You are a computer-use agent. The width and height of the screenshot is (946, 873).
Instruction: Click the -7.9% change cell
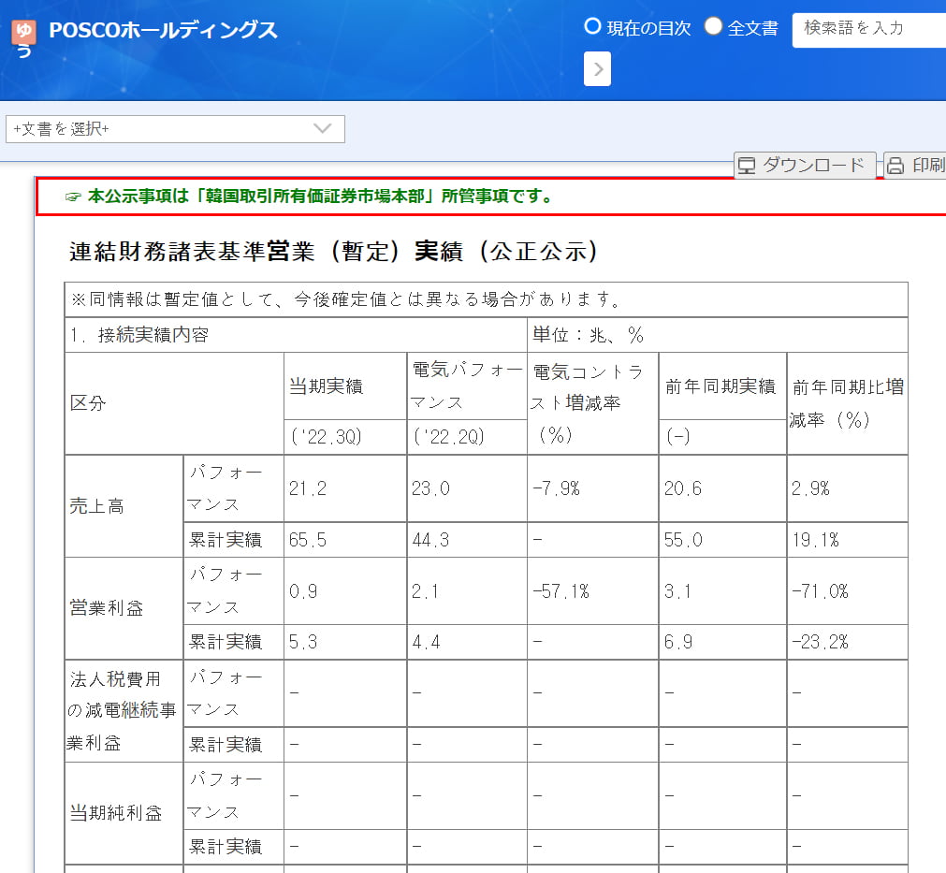coord(593,488)
